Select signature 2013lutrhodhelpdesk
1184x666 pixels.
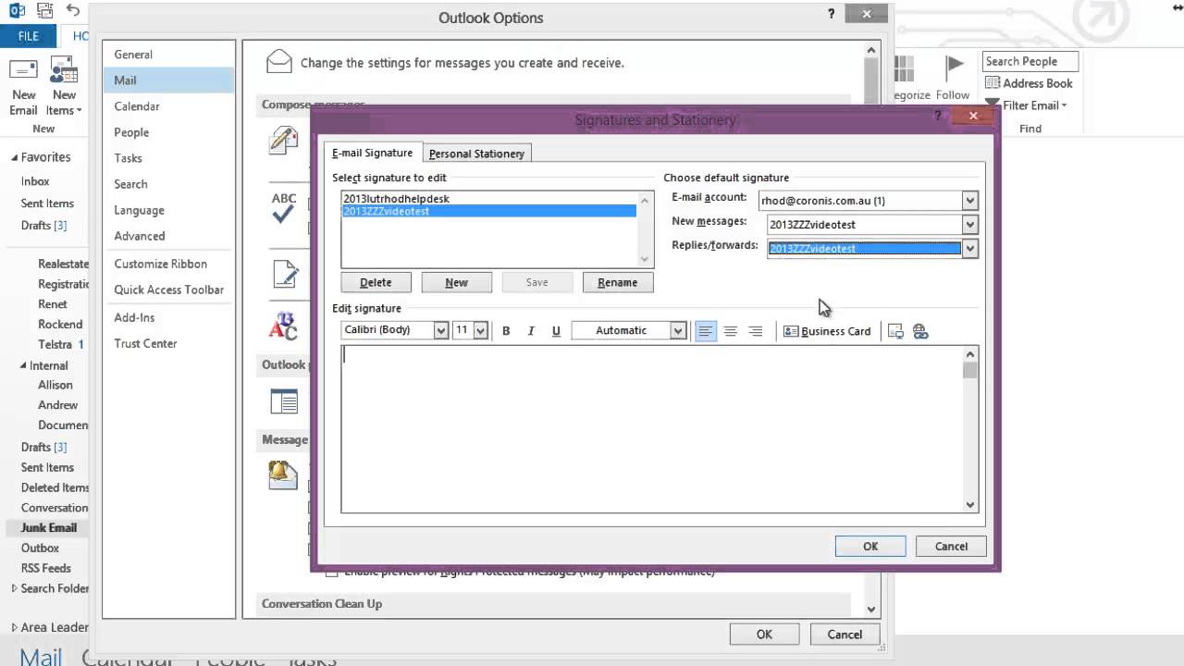pos(489,199)
